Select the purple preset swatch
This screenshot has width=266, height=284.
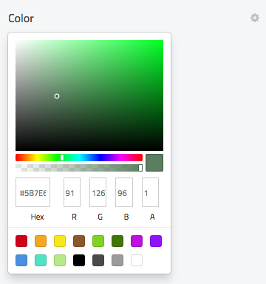click(x=156, y=241)
